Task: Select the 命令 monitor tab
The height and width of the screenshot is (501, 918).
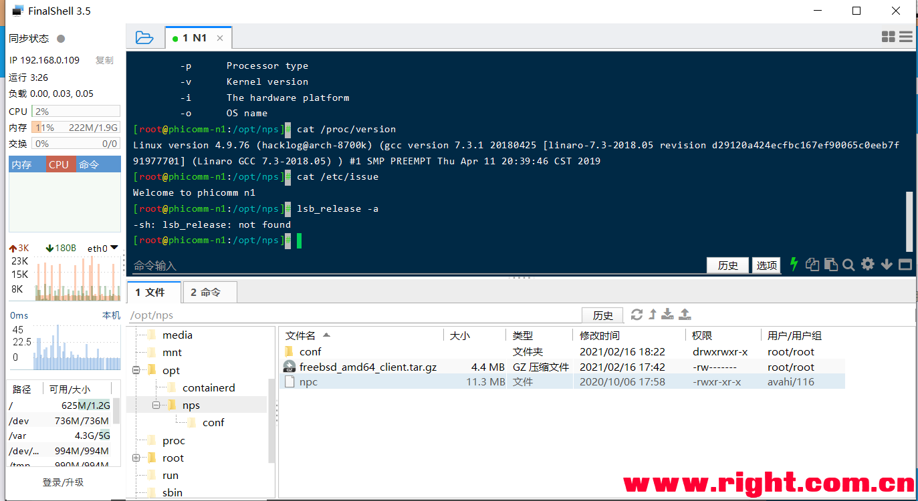Action: point(98,164)
